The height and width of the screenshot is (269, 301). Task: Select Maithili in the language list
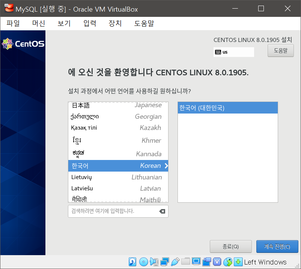click(118, 199)
